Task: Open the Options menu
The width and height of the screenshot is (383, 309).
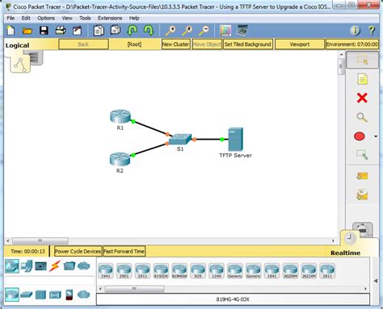Action: point(46,18)
